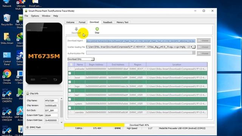Click the Name column header
The height and width of the screenshot is (136, 242).
click(80, 65)
